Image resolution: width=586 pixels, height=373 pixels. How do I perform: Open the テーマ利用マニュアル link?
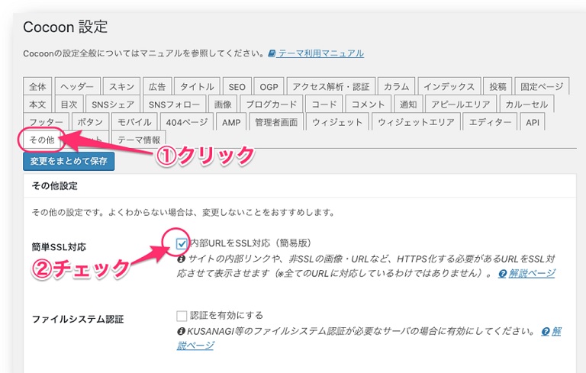320,53
